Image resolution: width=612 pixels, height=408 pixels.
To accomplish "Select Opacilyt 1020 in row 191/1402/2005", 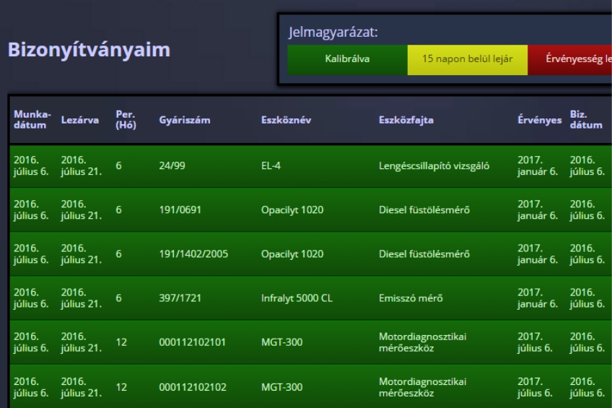I will (x=292, y=254).
